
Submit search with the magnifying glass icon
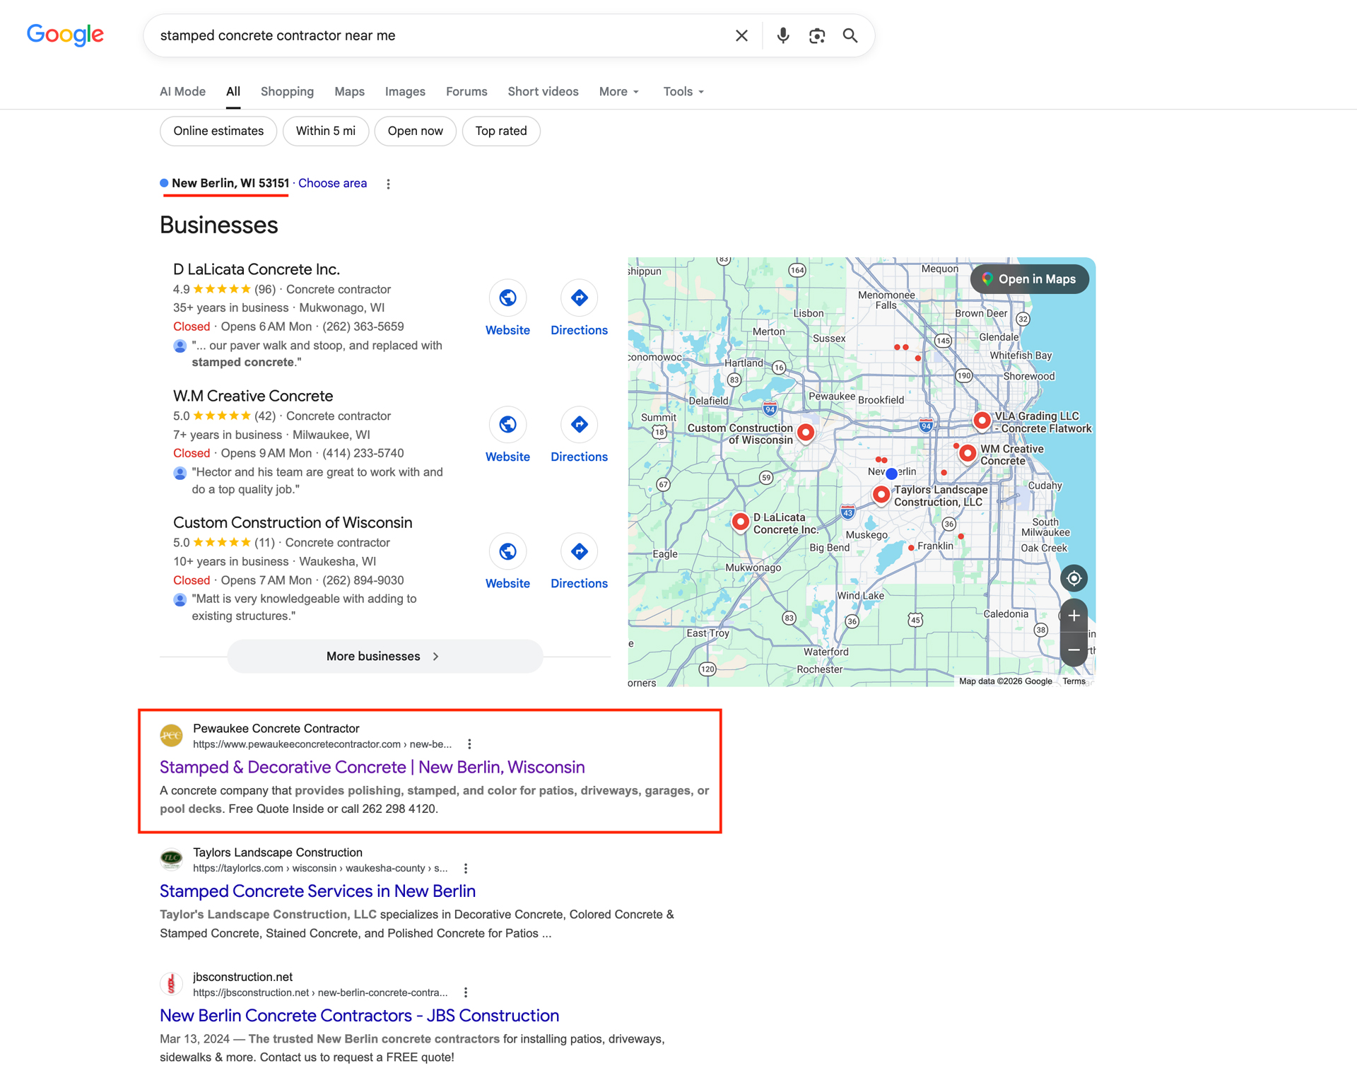pyautogui.click(x=850, y=35)
